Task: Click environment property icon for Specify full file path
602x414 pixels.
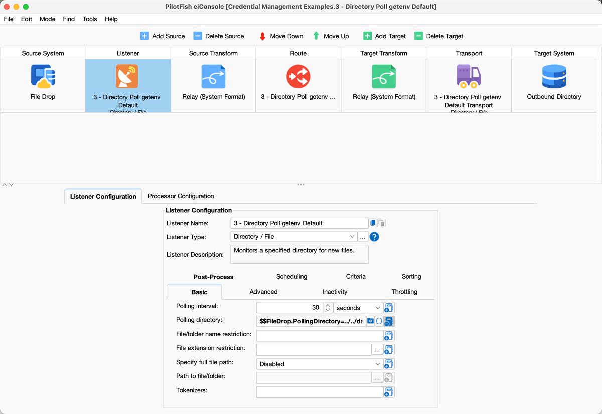Action: 389,364
